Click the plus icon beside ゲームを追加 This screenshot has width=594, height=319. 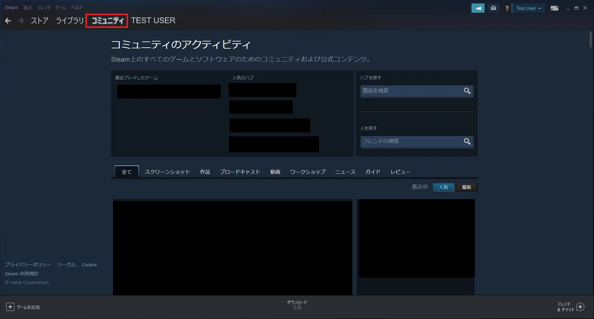(10, 307)
